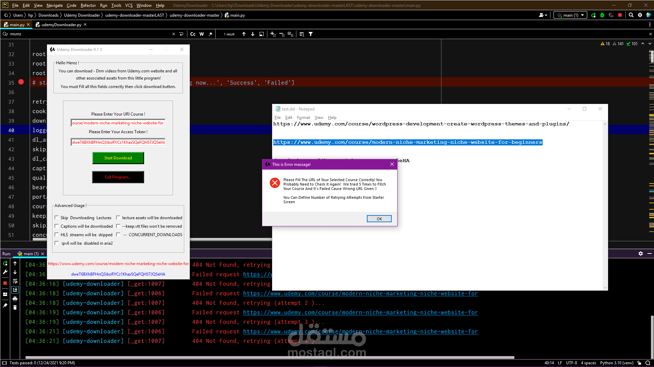Click failed request URL link at 04:36:18
Viewport: 654px width, 367px height.
[x=360, y=293]
